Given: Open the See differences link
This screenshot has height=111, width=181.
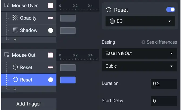Looking at the screenshot, I should click(x=162, y=42).
